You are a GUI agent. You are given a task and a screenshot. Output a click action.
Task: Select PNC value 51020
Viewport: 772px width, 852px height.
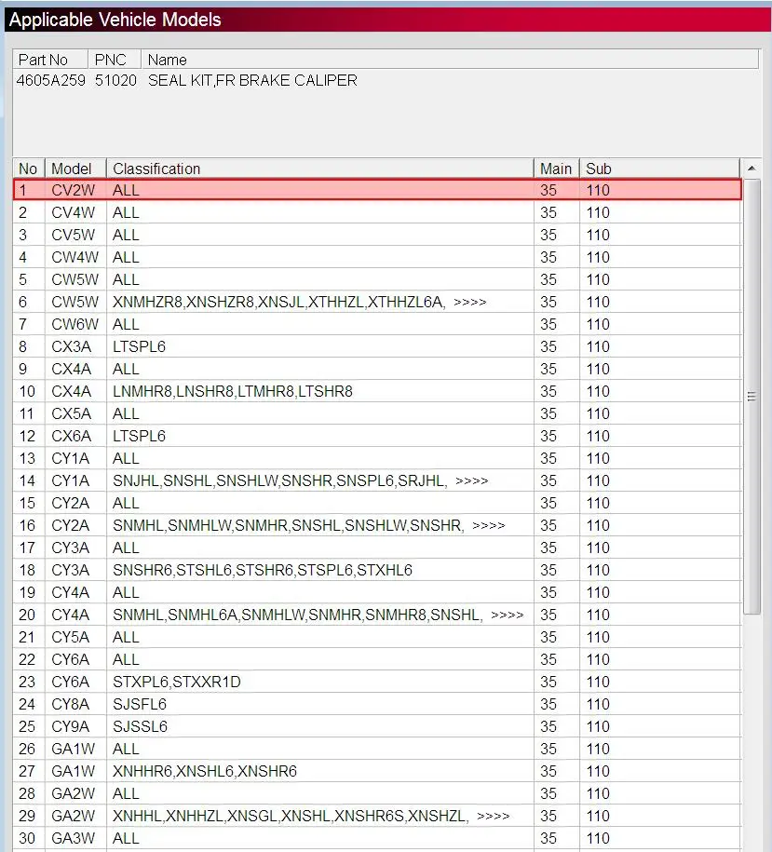115,80
